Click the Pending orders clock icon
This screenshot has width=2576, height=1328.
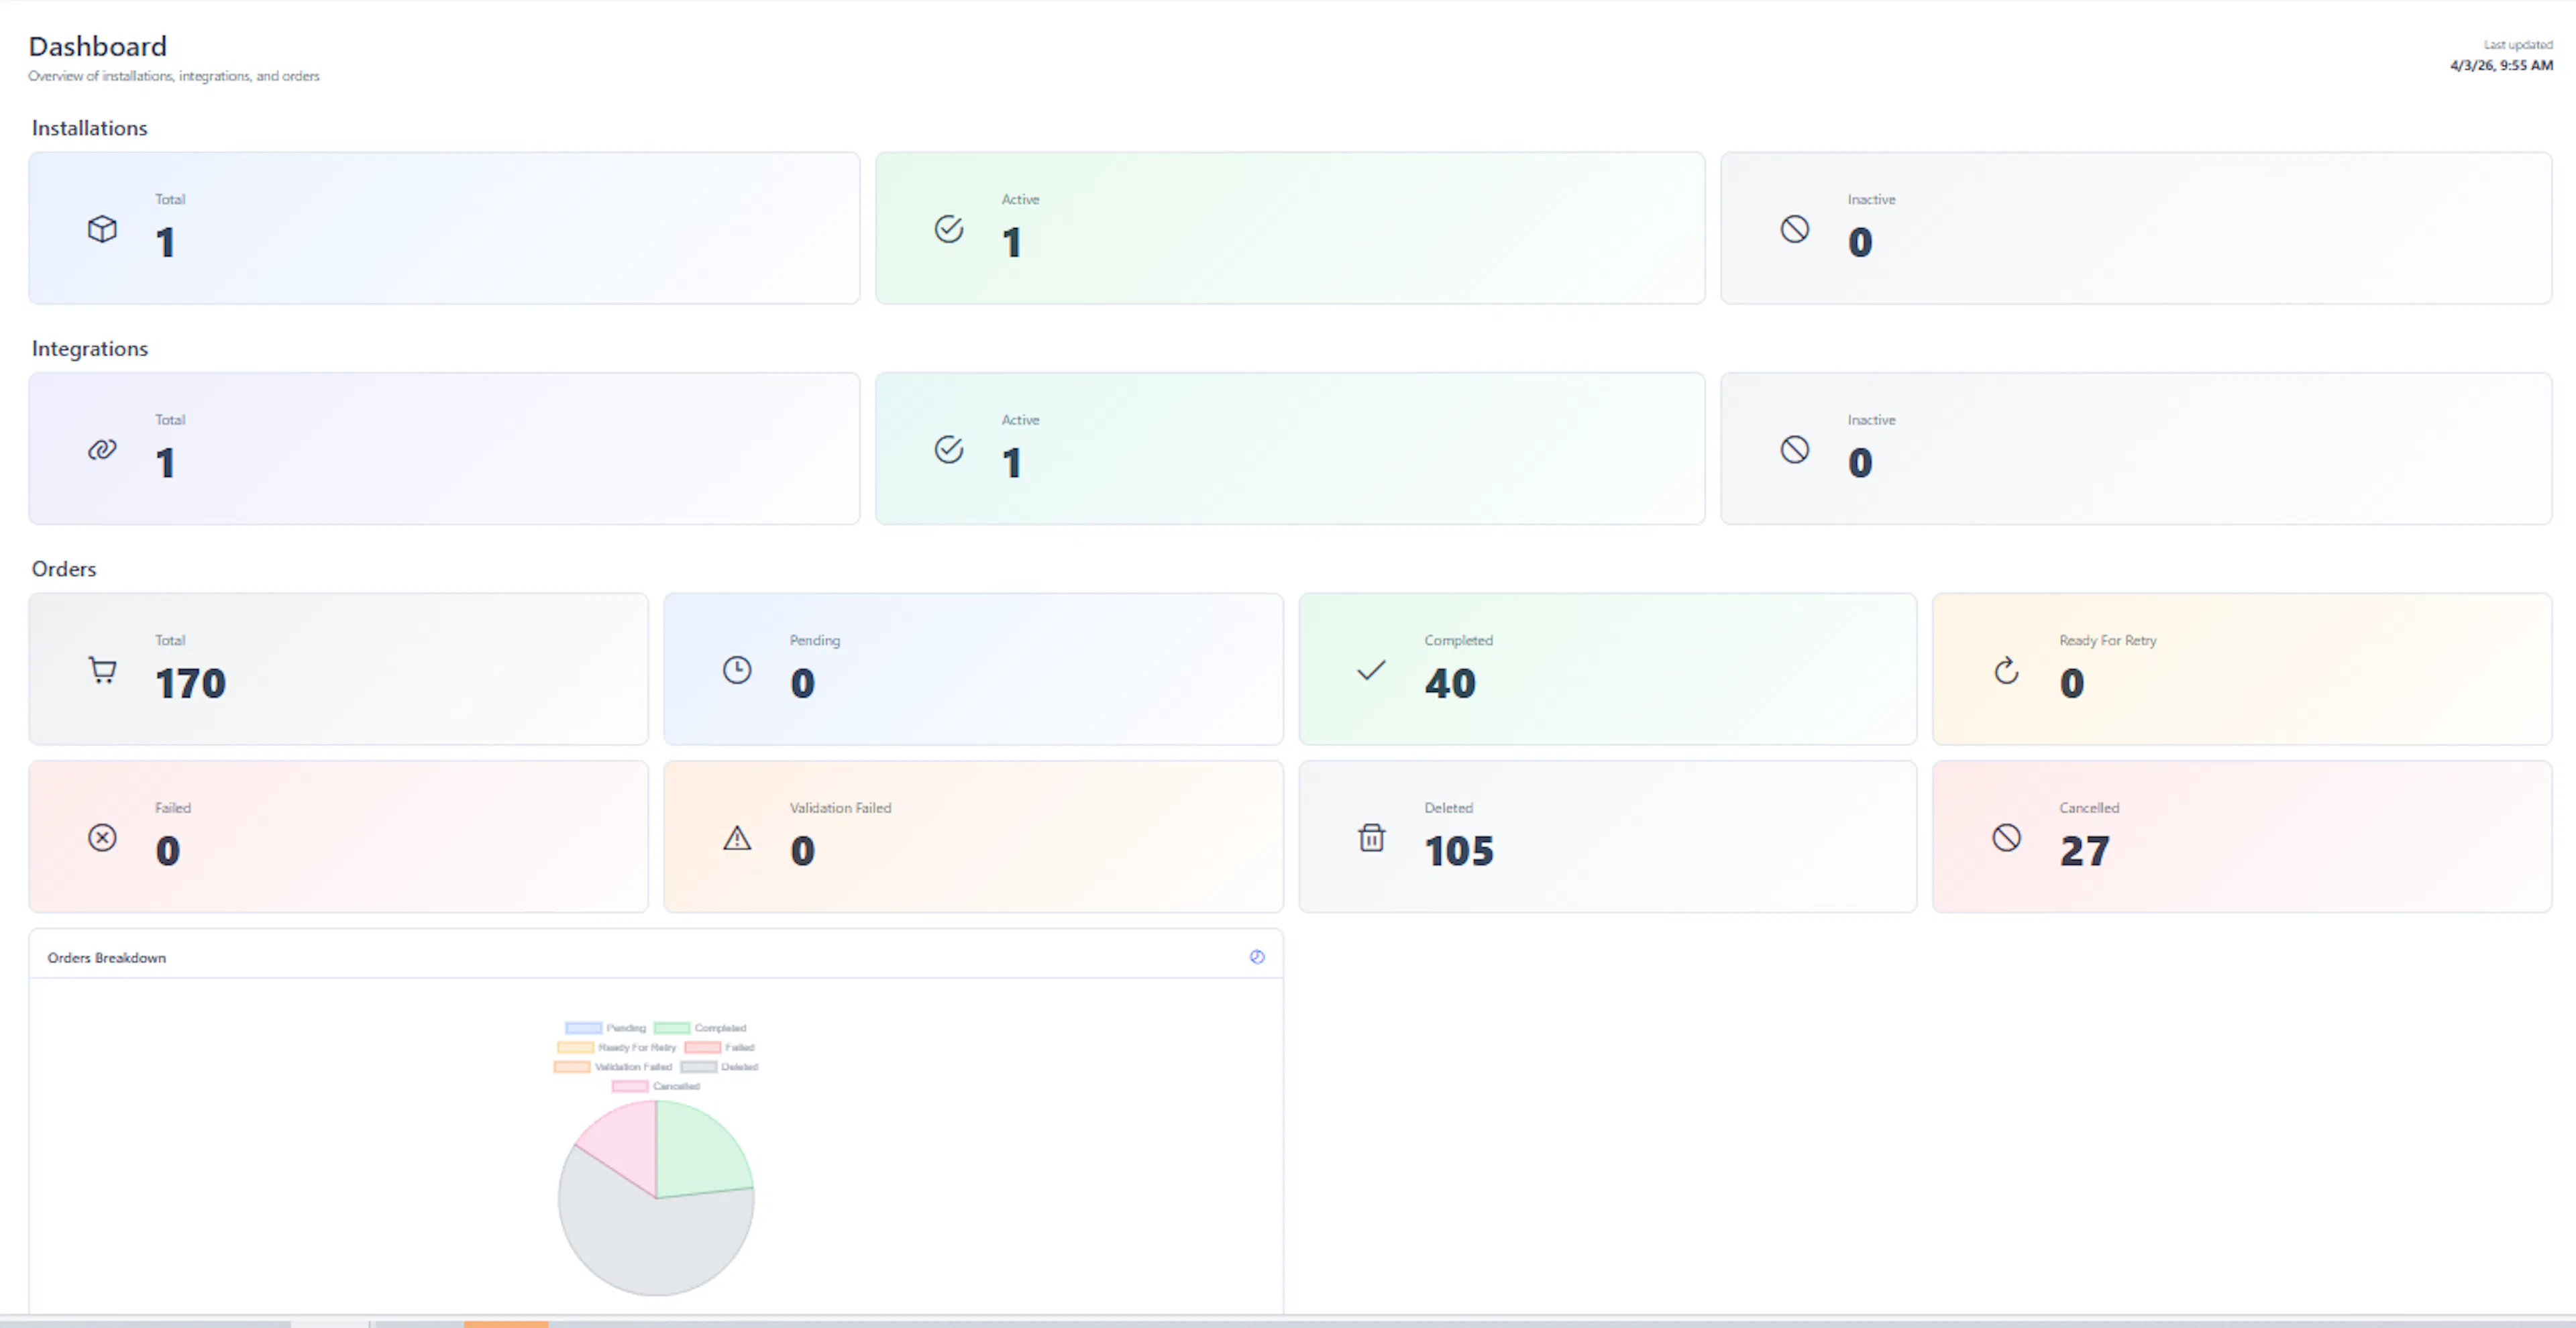737,670
